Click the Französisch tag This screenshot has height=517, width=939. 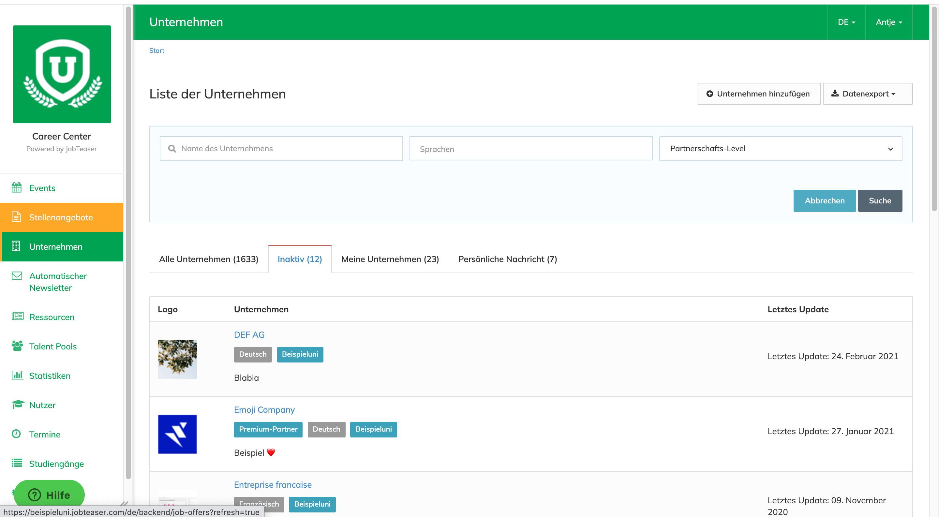[259, 504]
